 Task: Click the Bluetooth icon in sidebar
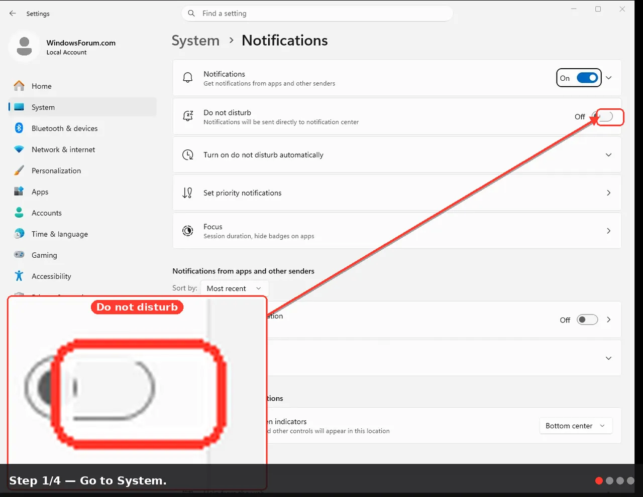pos(19,128)
